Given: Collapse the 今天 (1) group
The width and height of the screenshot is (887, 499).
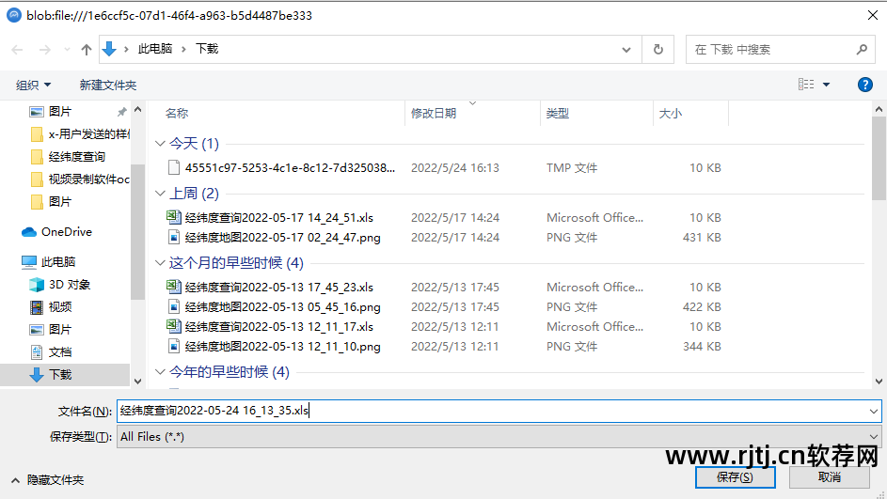Looking at the screenshot, I should [160, 144].
